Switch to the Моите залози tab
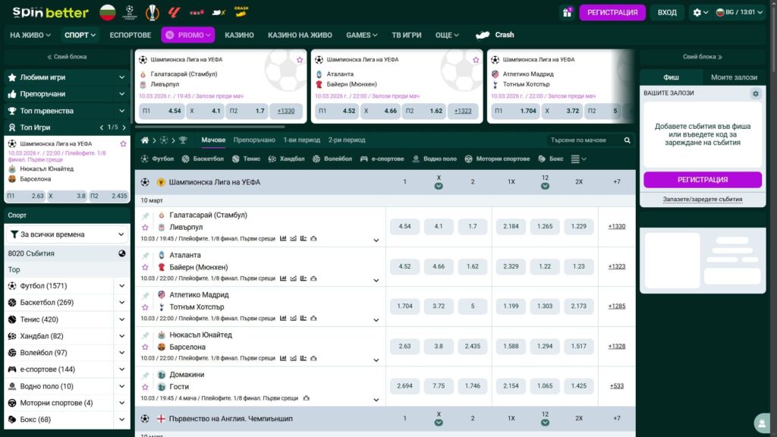This screenshot has width=777, height=437. (x=734, y=77)
